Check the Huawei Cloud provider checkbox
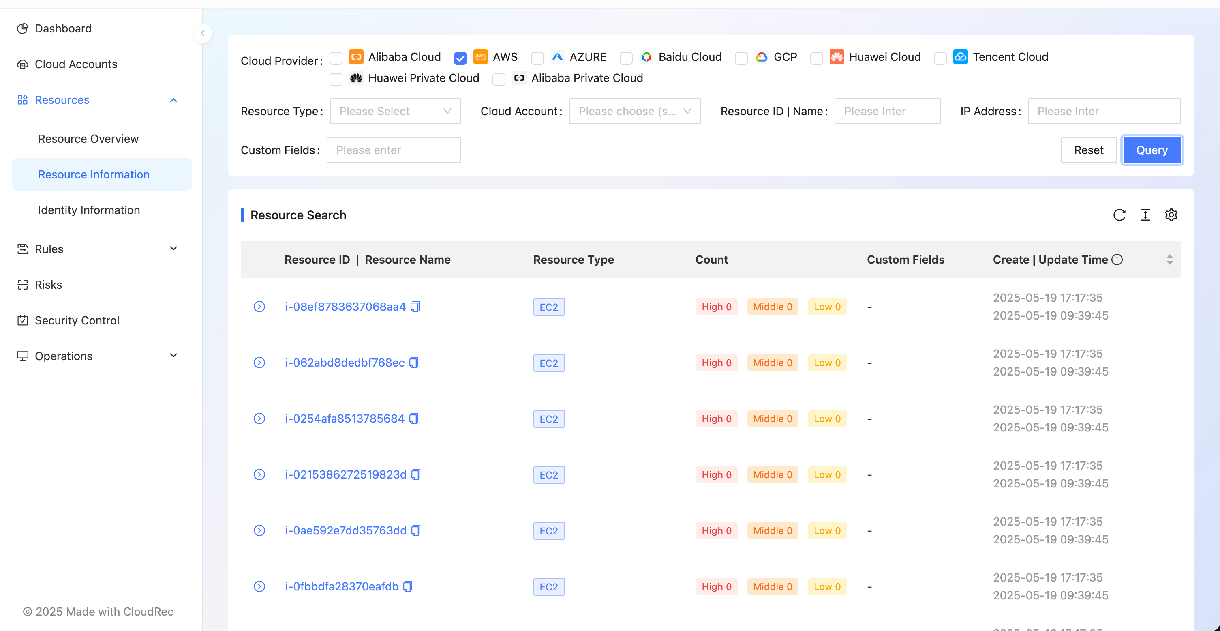This screenshot has height=631, width=1220. pos(816,58)
